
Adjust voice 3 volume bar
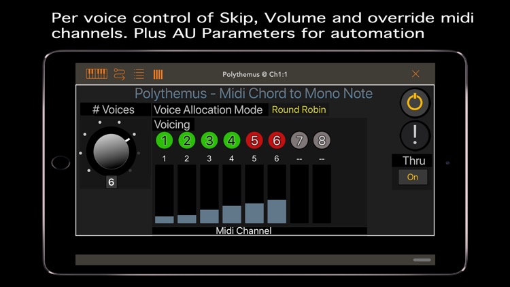(x=209, y=194)
